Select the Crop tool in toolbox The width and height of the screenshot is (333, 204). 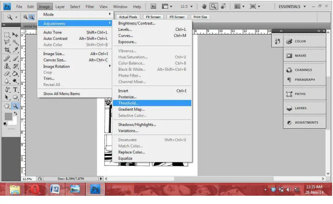pos(7,50)
